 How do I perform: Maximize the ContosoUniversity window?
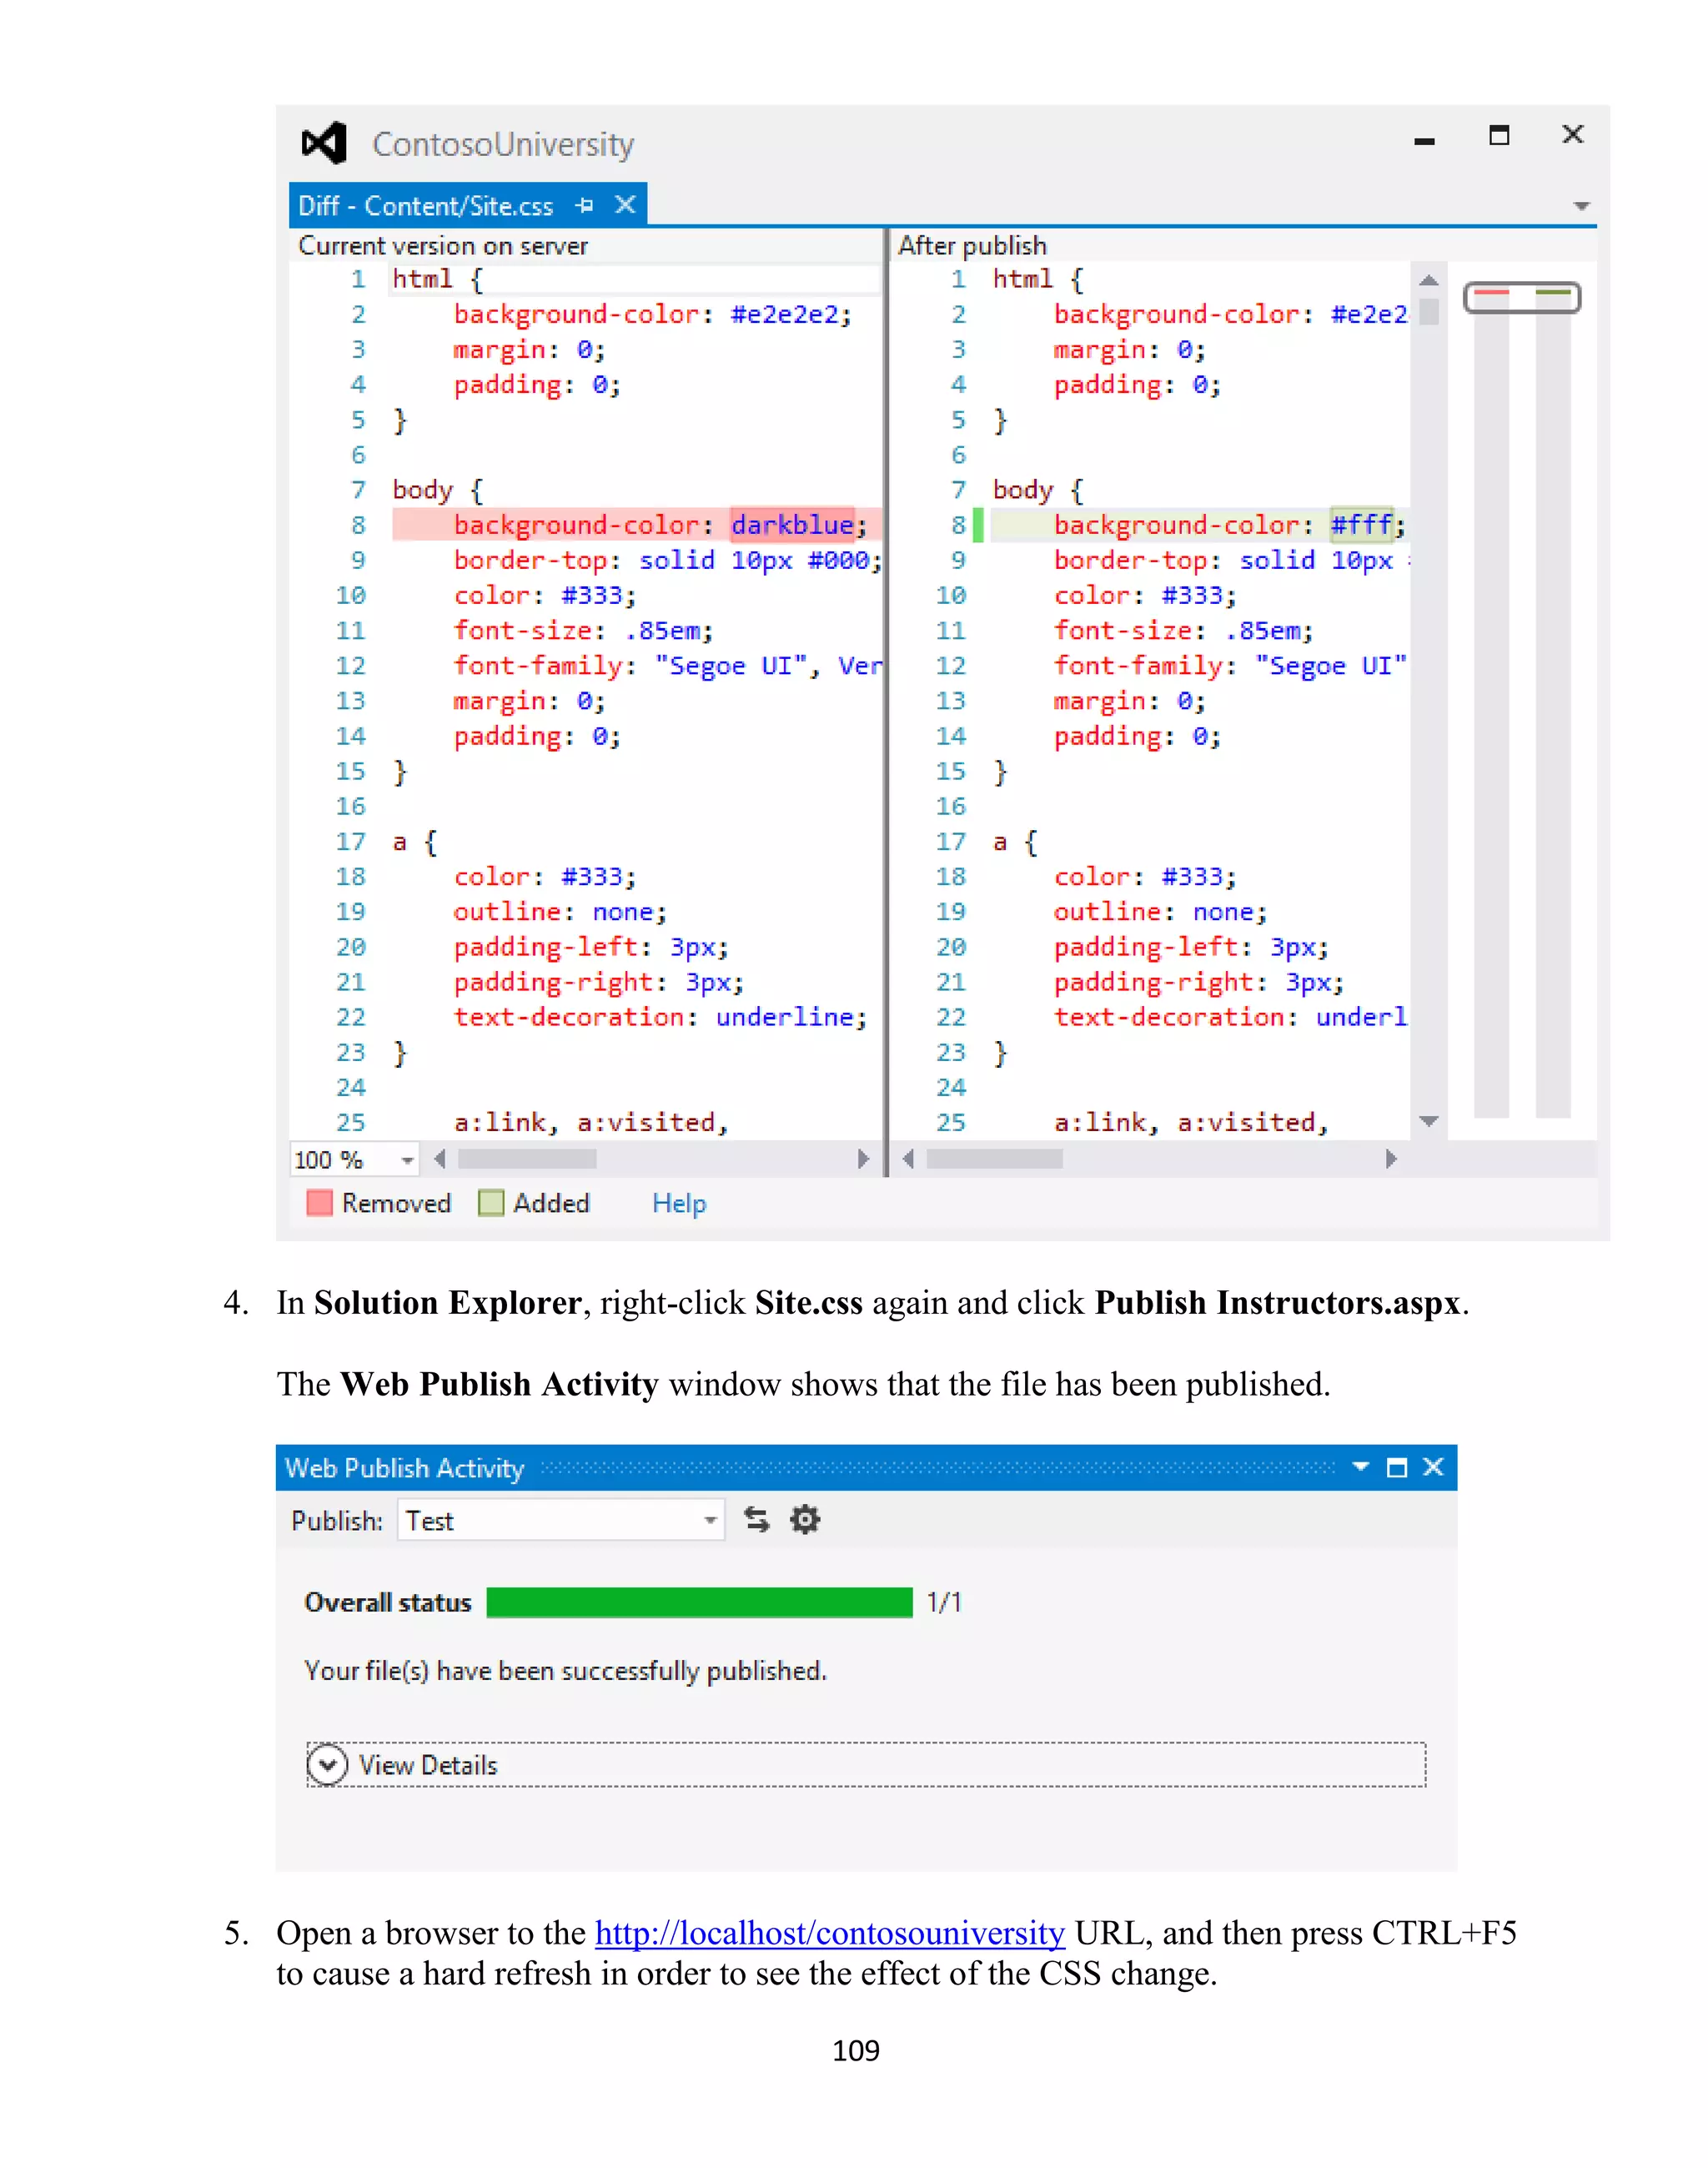click(x=1498, y=135)
